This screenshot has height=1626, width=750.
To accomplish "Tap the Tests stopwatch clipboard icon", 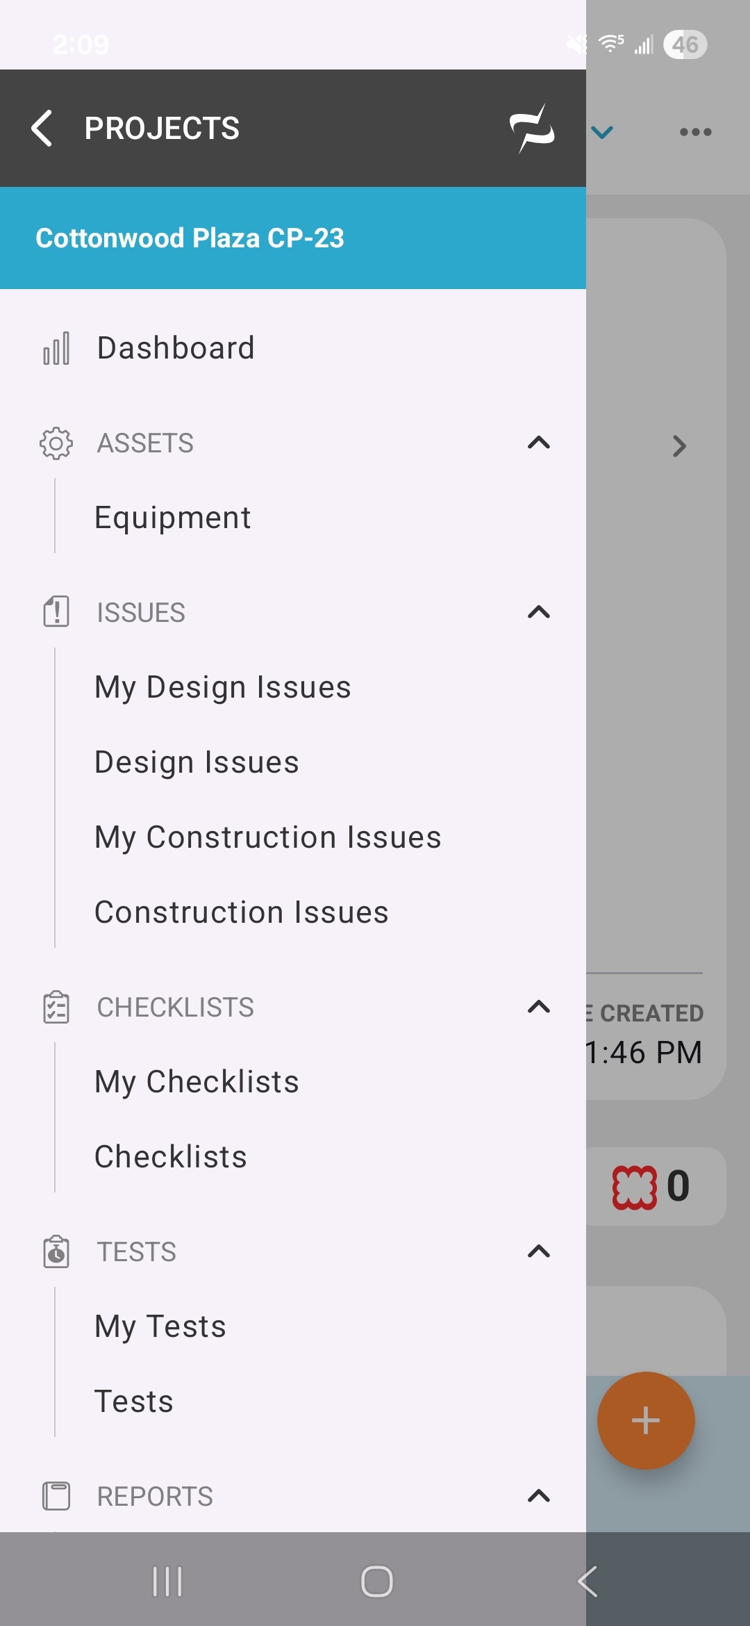I will tap(56, 1251).
